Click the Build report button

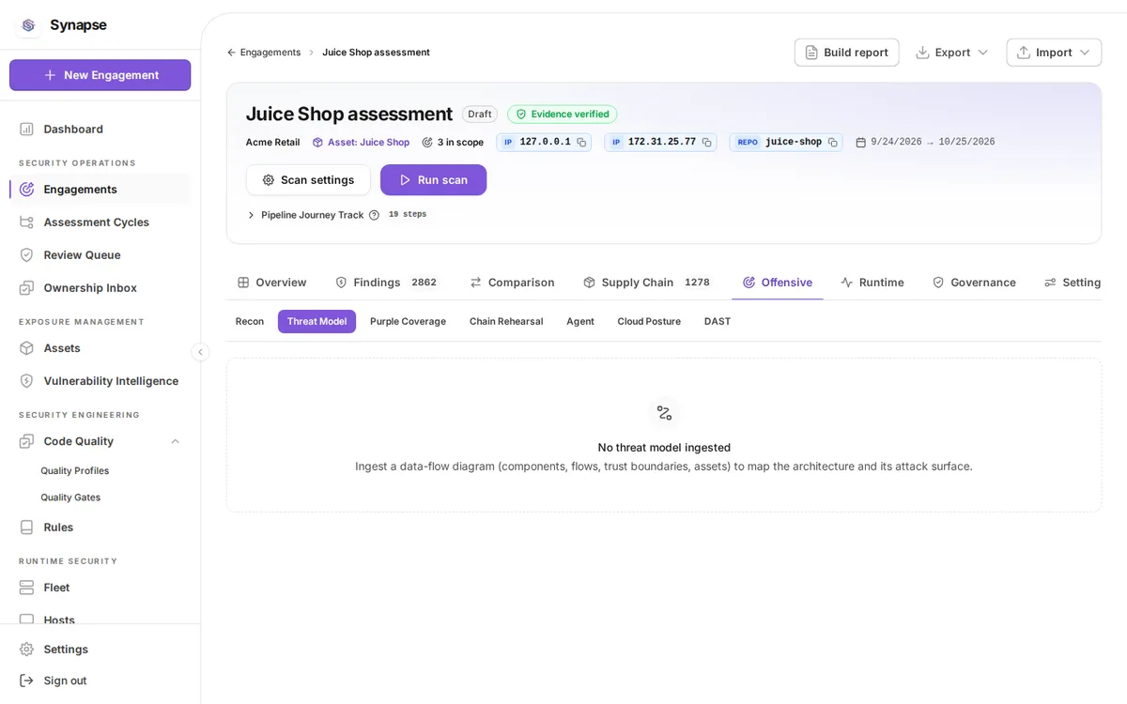pos(846,53)
